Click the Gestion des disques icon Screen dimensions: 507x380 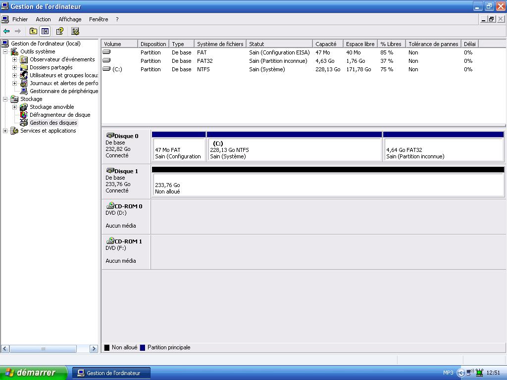click(24, 123)
